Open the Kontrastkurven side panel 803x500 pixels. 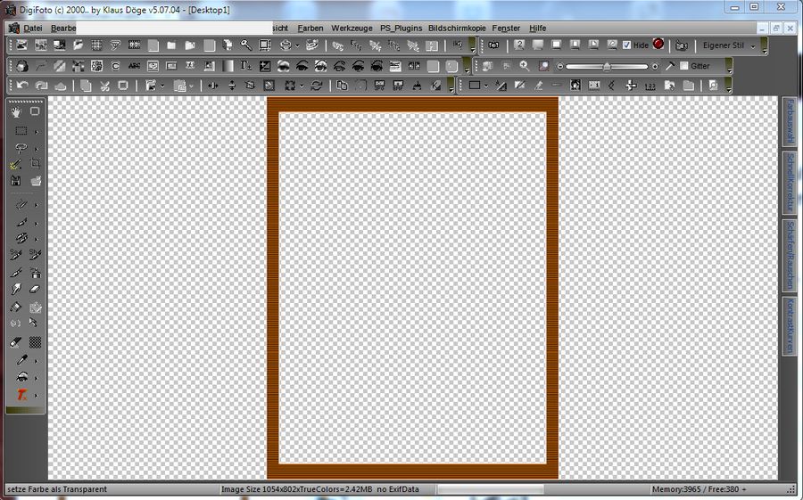click(x=790, y=324)
